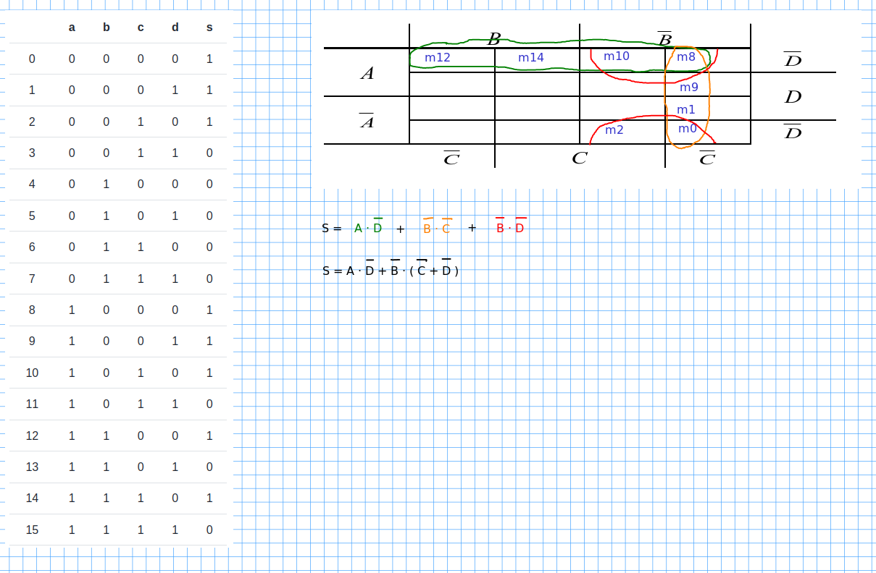
Task: Click the 's' column header in truth table
Action: tap(209, 27)
